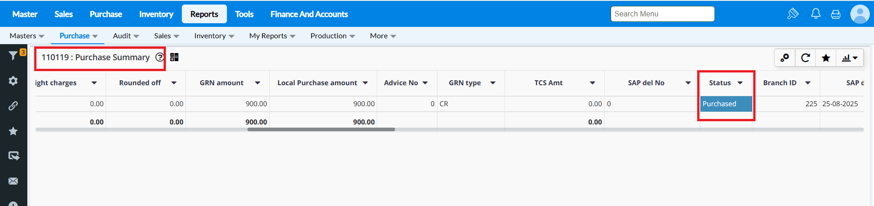Viewport: 874px width, 206px height.
Task: Click the link chain icon in sidebar
Action: pos(13,106)
